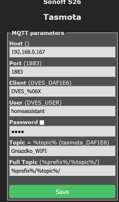Select the Port input field with 1883
119x202 pixels.
point(62,72)
